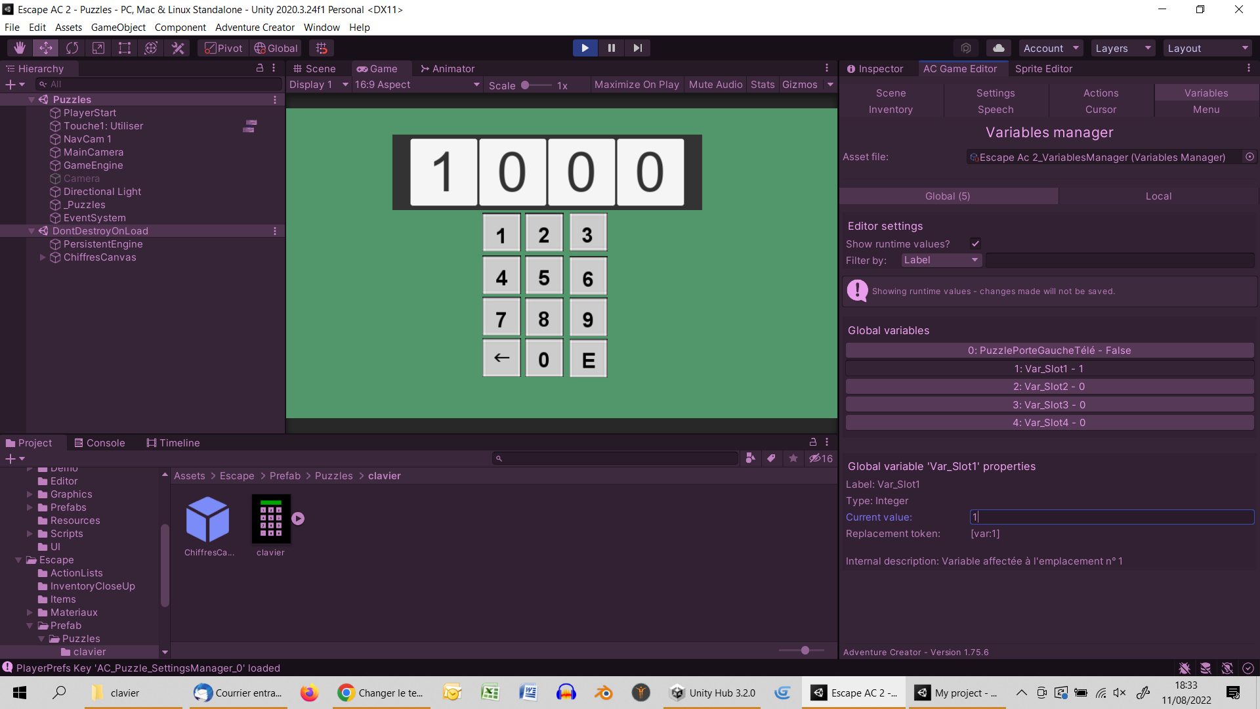Click the Step forward button
The image size is (1260, 709).
coord(637,48)
